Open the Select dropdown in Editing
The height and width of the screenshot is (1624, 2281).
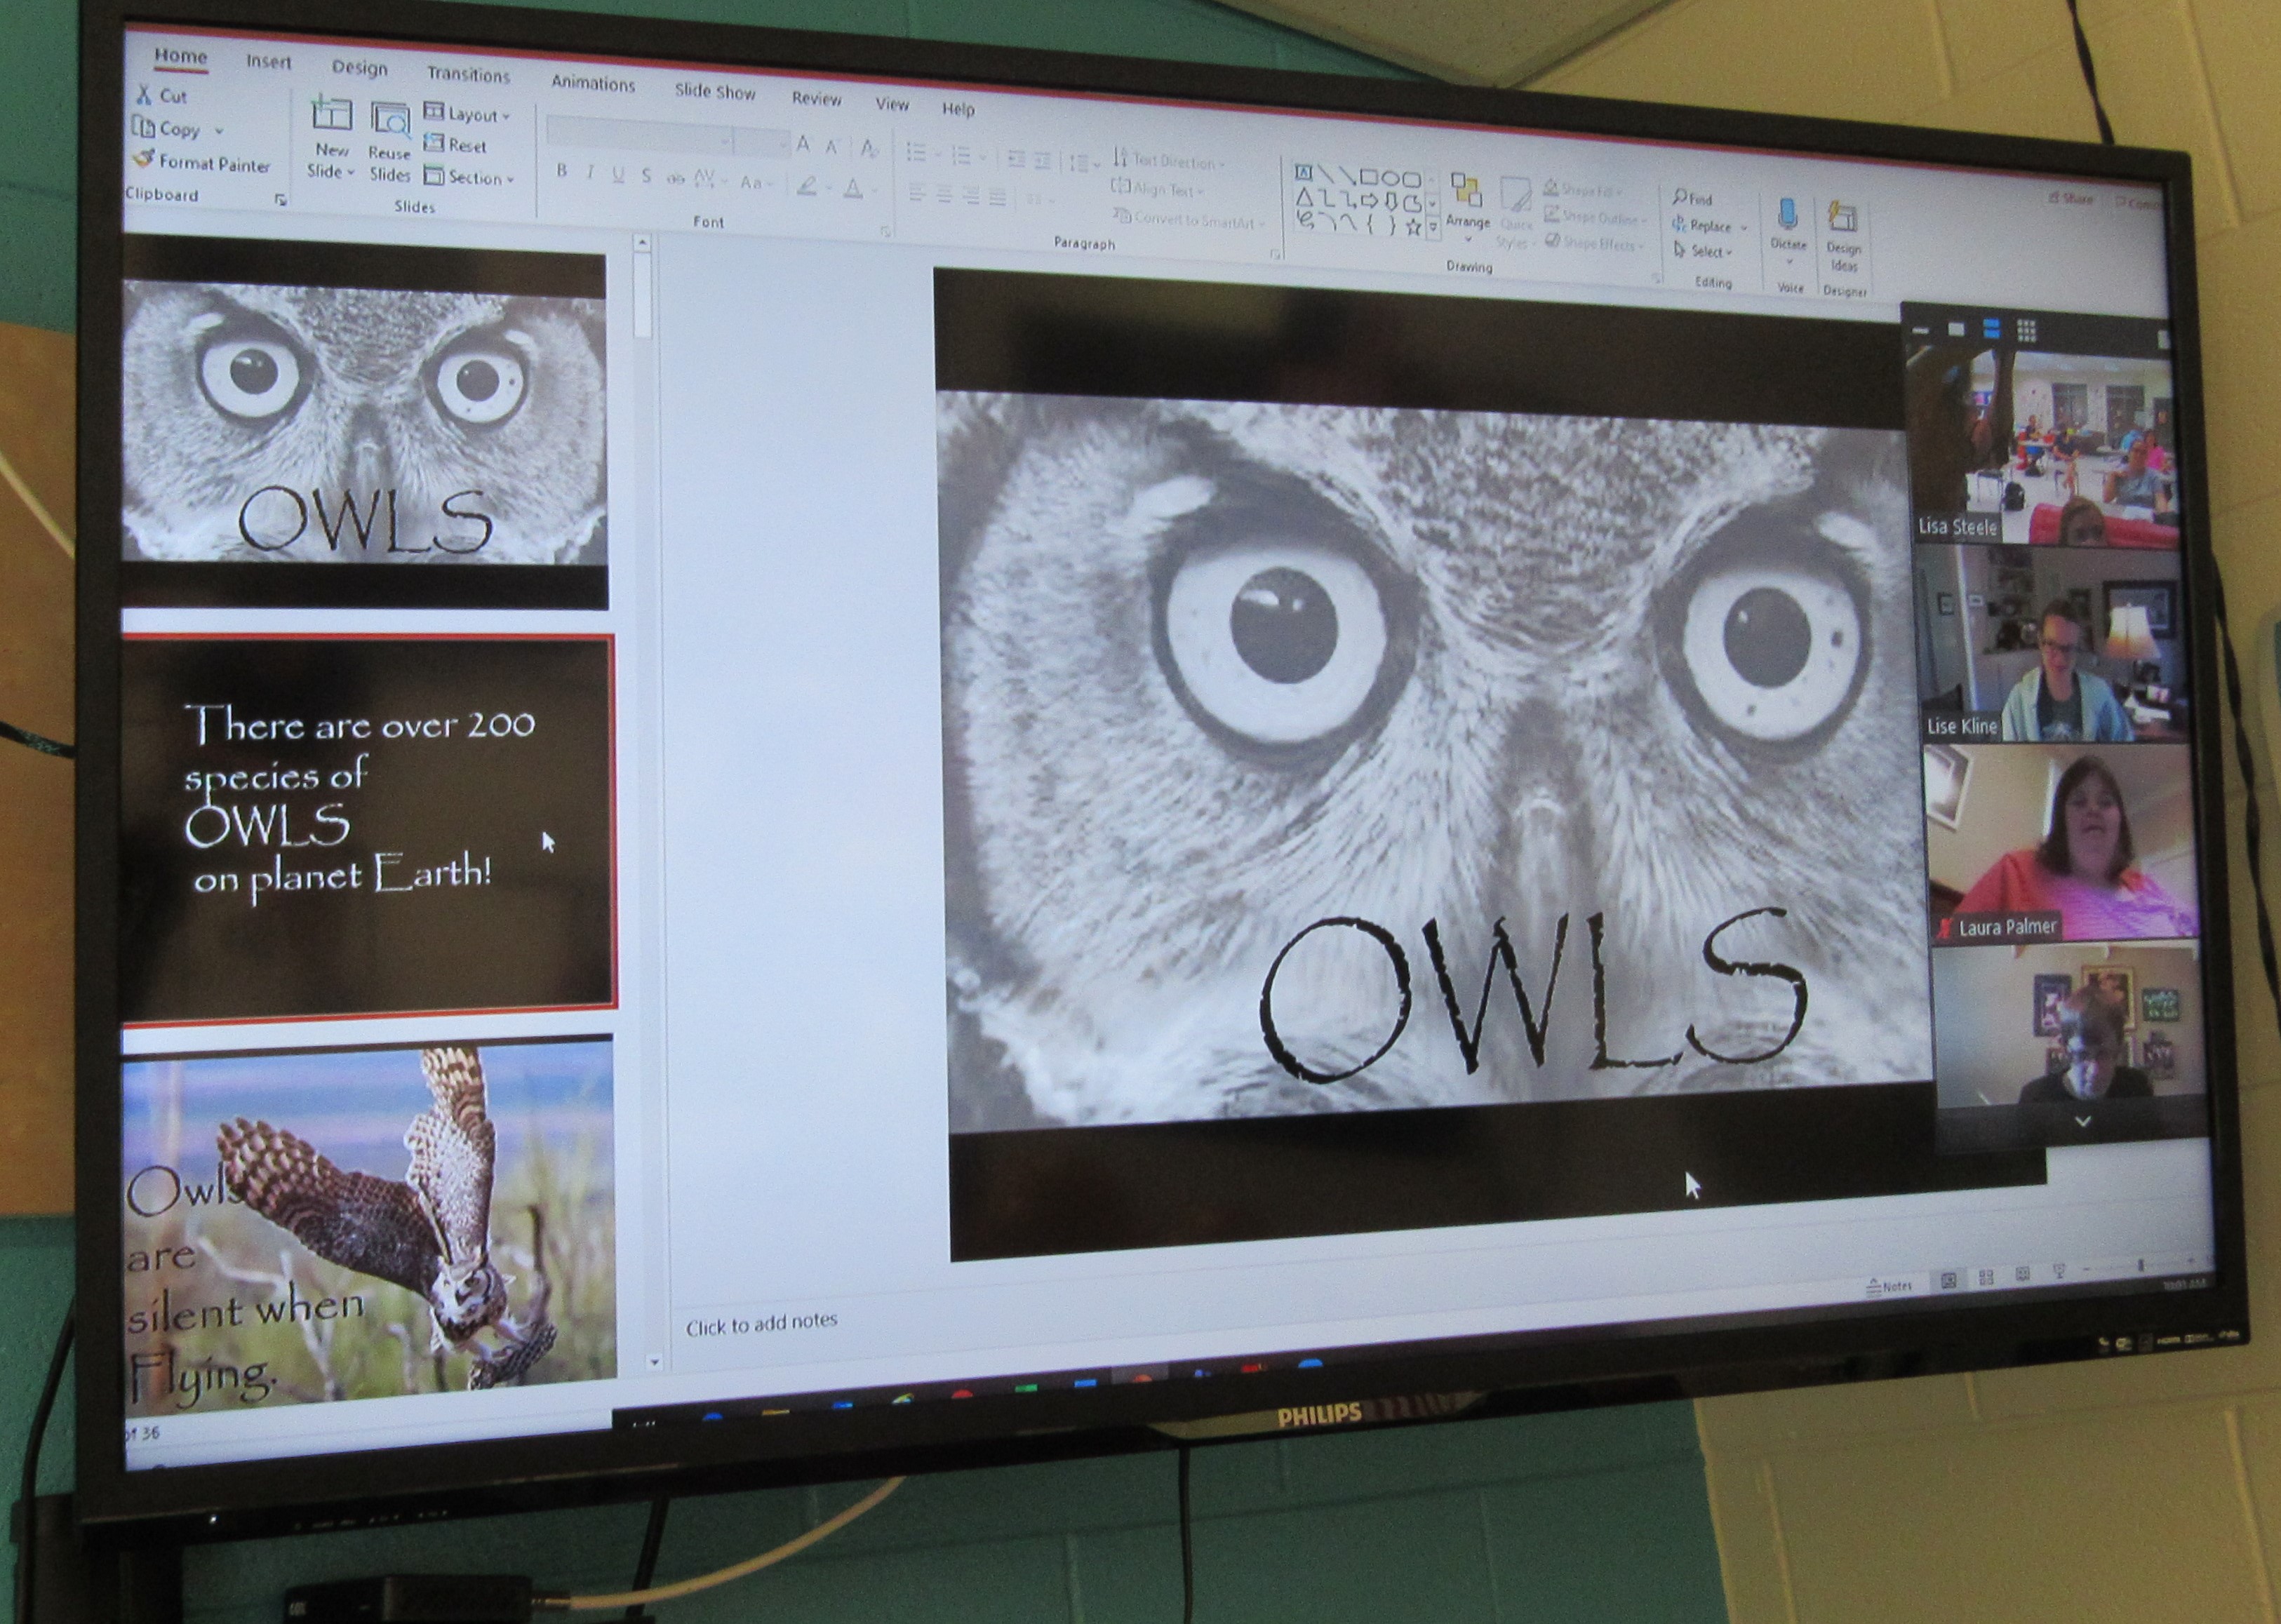pos(1702,251)
